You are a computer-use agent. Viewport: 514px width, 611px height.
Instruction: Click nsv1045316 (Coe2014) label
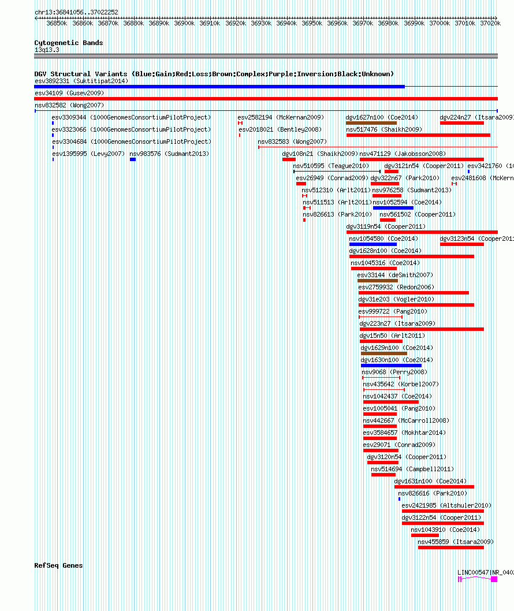(385, 263)
